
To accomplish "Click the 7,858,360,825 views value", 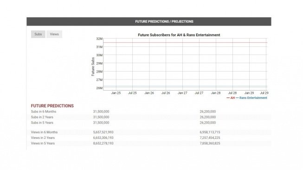I will 210,144.
